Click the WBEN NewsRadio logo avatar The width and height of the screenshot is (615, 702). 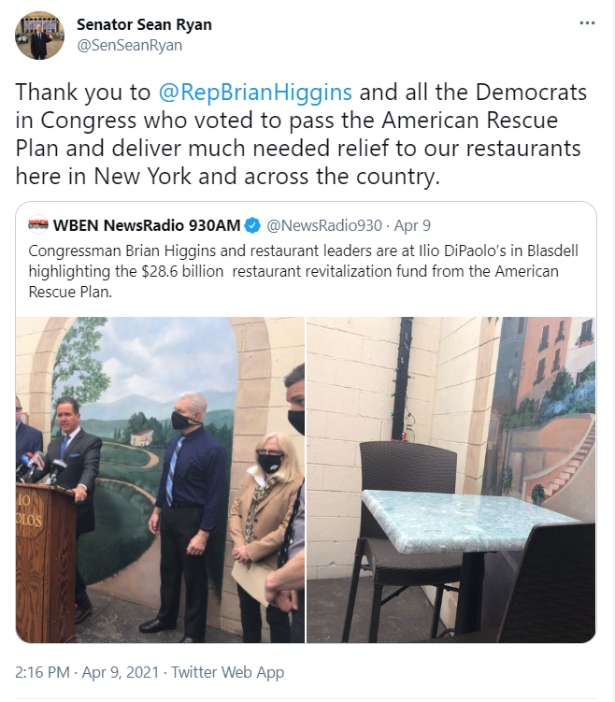(38, 224)
